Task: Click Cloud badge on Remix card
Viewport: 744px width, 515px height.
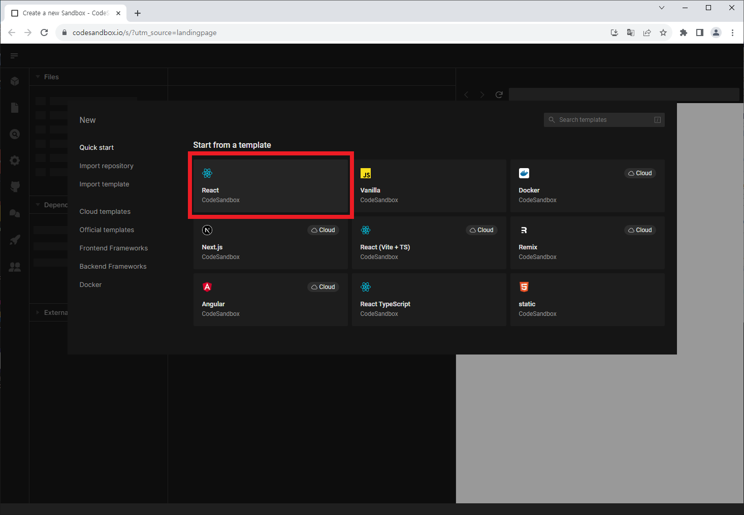Action: pyautogui.click(x=640, y=230)
